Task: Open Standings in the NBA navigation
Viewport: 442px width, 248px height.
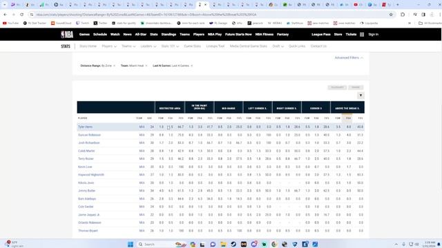Action: pyautogui.click(x=169, y=34)
